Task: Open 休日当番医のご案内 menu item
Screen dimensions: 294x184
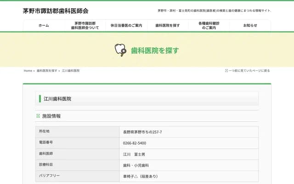Action: [126, 25]
